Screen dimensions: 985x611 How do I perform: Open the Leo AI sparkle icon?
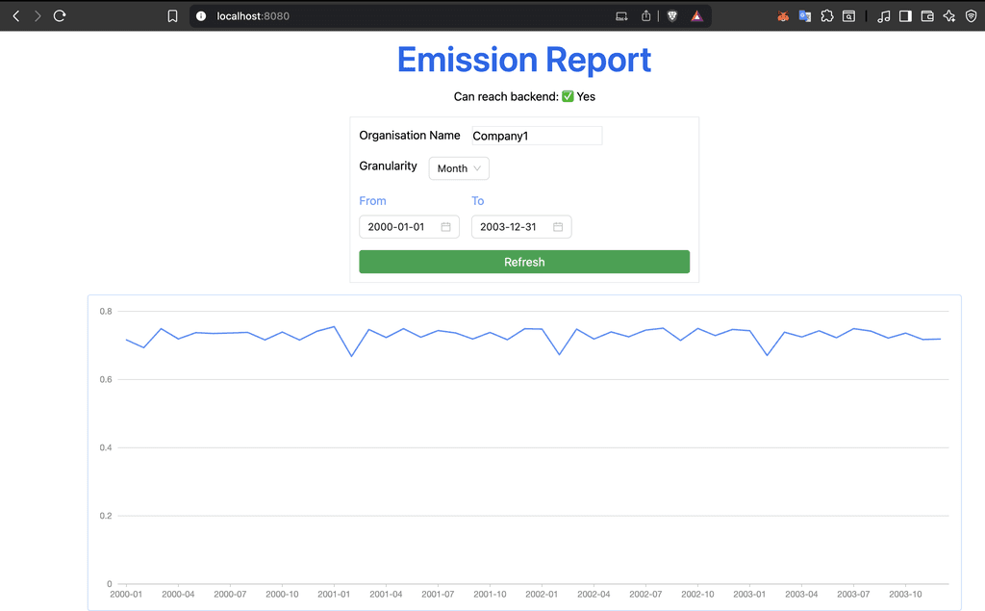pos(949,16)
